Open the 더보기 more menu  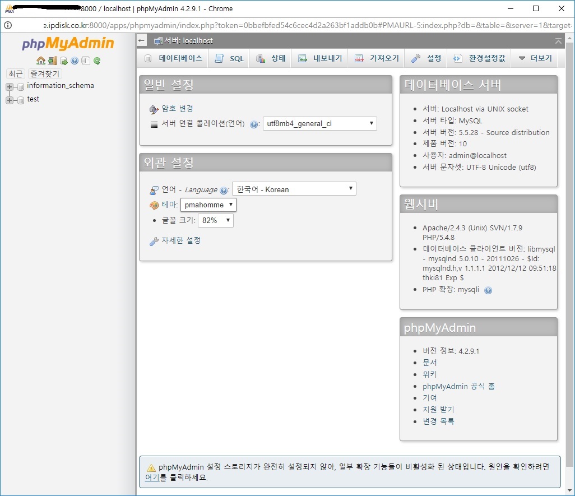[x=535, y=58]
